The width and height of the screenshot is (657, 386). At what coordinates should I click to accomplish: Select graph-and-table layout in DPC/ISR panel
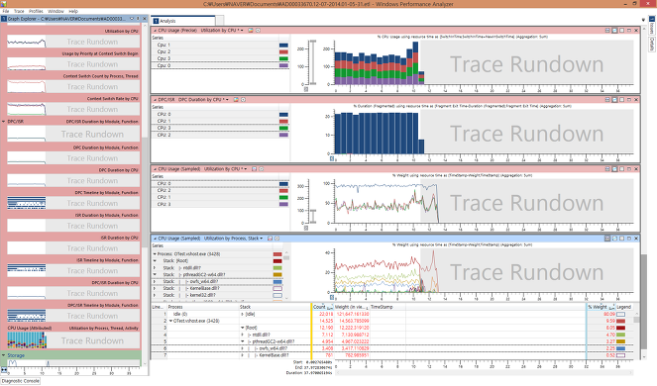pyautogui.click(x=614, y=100)
